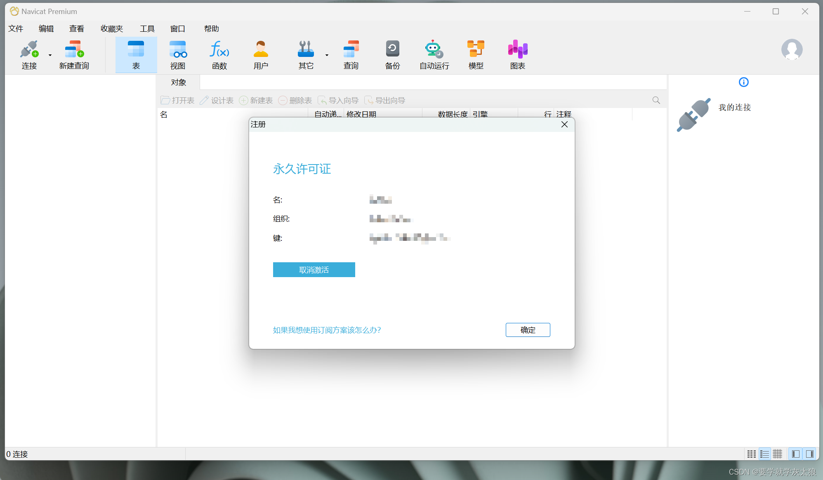Viewport: 823px width, 480px height.
Task: Open the Automation robot icon
Action: tap(434, 49)
